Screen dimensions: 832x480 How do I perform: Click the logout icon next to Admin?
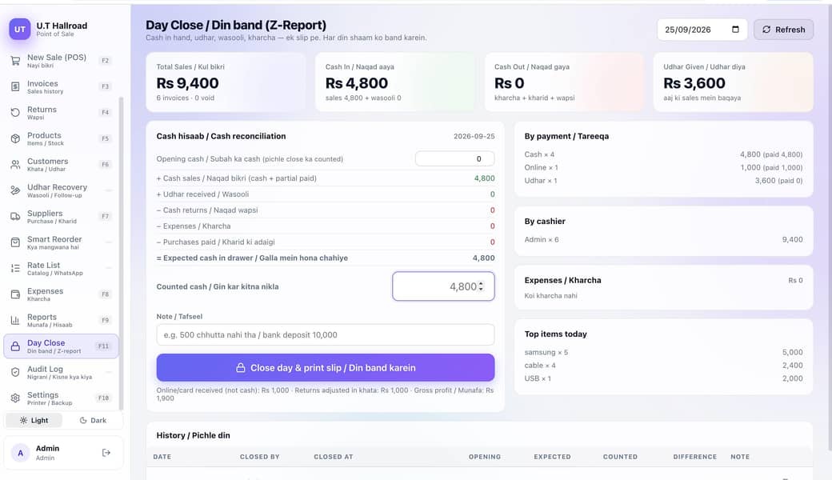click(x=106, y=453)
